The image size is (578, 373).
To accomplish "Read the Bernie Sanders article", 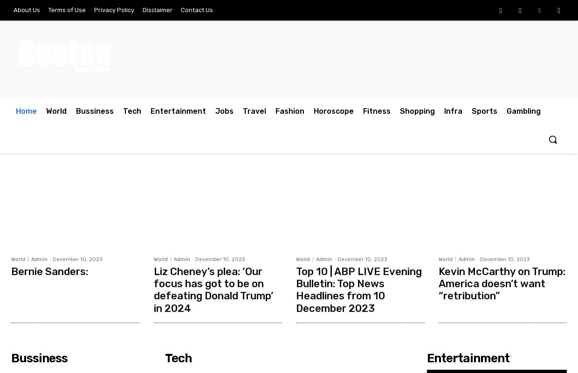I will [49, 271].
